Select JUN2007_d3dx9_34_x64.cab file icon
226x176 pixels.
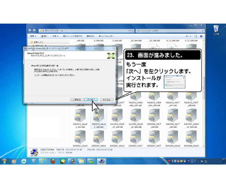191,115
